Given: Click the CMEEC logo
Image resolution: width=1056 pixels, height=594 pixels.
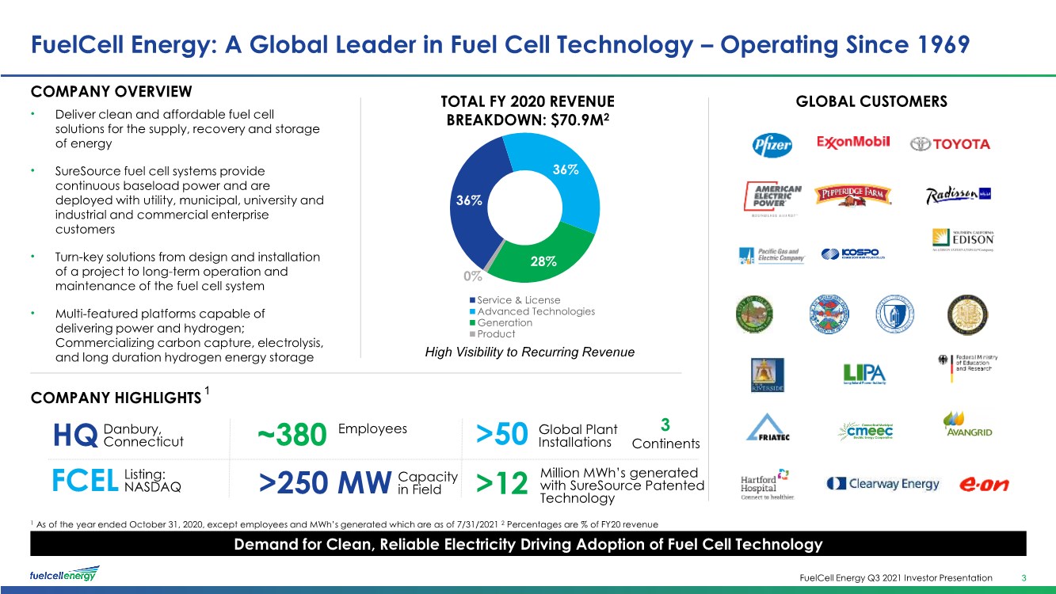Looking at the screenshot, I should click(864, 430).
